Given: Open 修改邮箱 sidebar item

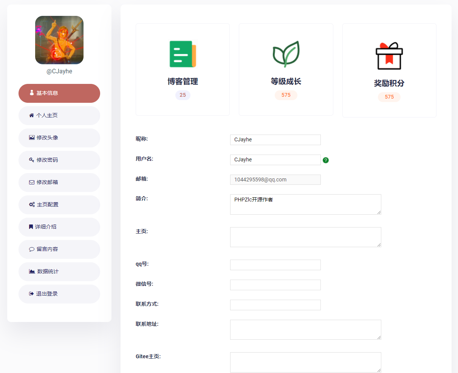Looking at the screenshot, I should 59,183.
